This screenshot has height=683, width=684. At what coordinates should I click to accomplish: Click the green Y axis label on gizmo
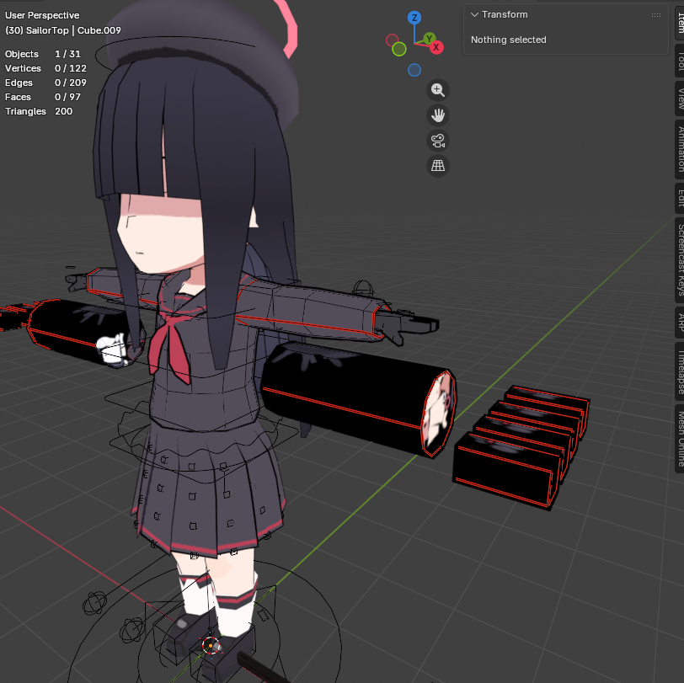430,39
